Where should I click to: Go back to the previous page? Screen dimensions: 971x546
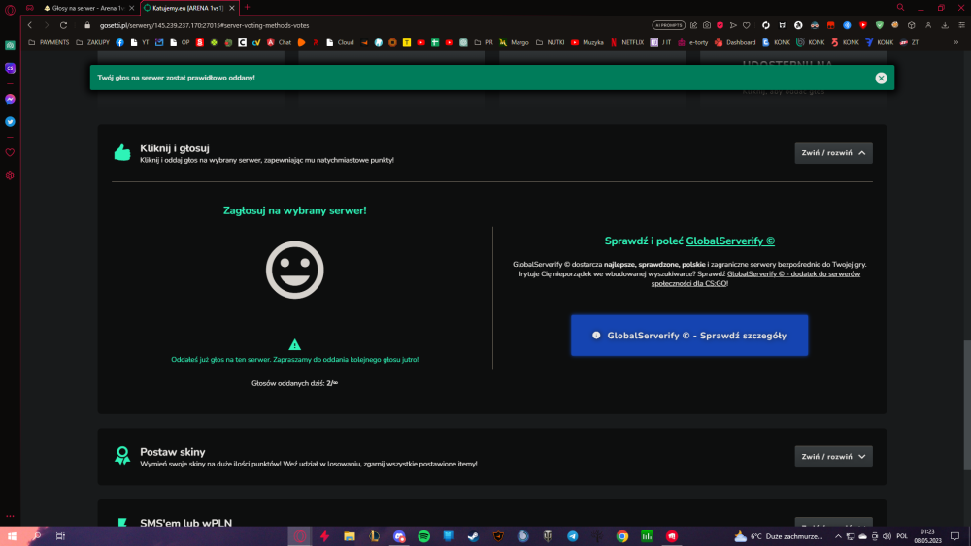[x=30, y=25]
